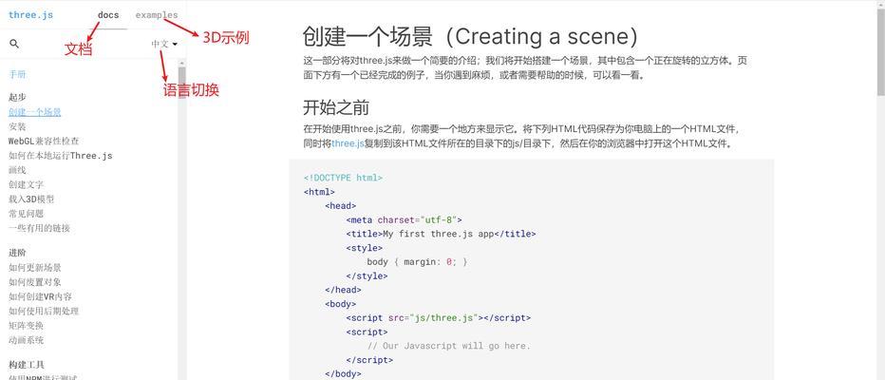885x380 pixels.
Task: Click the 'Our Javascript will go here' comment
Action: tap(449, 346)
